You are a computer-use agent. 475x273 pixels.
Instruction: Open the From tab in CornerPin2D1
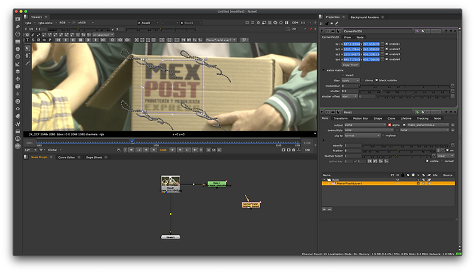pos(348,37)
